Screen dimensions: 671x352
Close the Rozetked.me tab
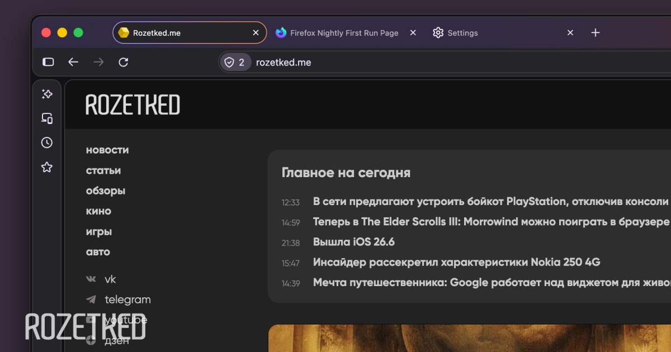256,33
